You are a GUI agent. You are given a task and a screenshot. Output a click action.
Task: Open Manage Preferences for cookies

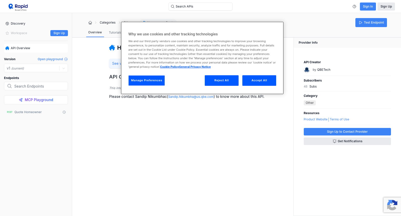click(147, 81)
